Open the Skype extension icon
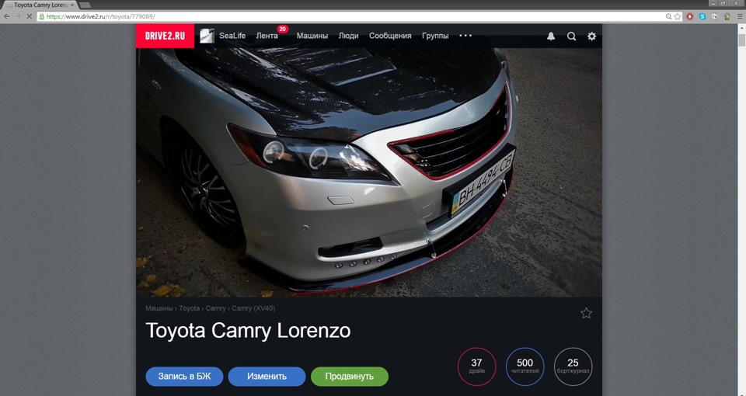This screenshot has height=396, width=746. click(702, 16)
